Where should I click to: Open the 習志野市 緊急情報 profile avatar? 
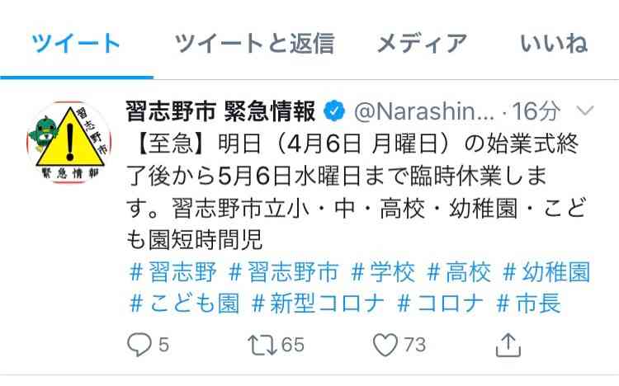click(69, 141)
